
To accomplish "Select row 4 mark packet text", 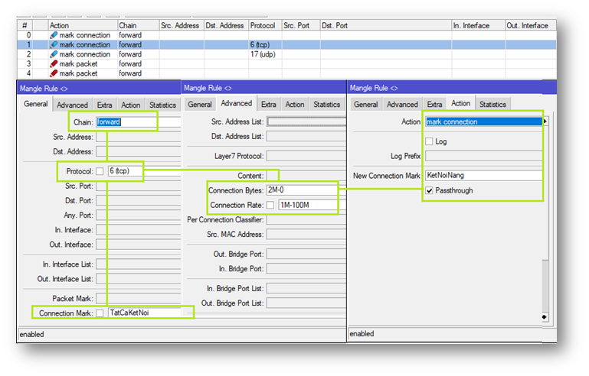I will pyautogui.click(x=78, y=73).
